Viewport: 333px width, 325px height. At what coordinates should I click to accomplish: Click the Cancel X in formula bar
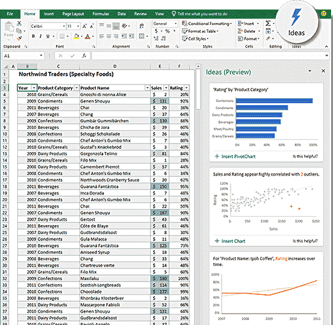pyautogui.click(x=61, y=56)
